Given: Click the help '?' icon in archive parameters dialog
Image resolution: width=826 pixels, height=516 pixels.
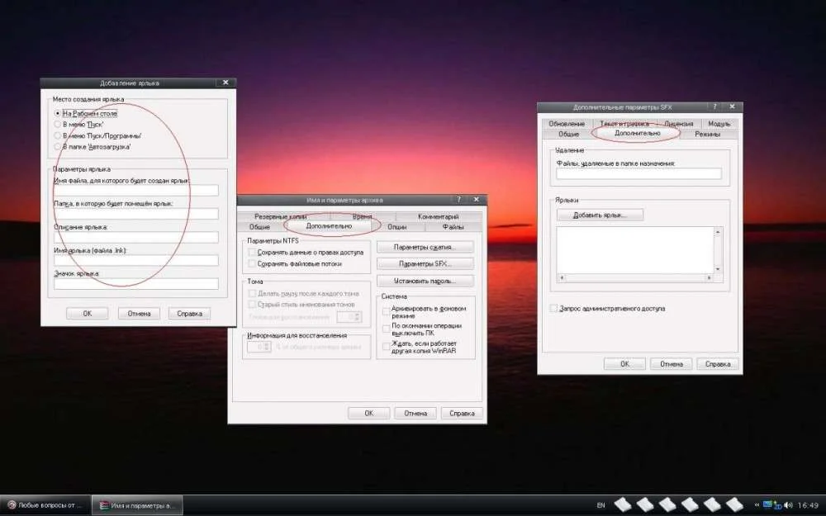Looking at the screenshot, I should click(458, 200).
